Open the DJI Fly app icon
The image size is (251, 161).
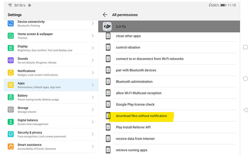107,26
